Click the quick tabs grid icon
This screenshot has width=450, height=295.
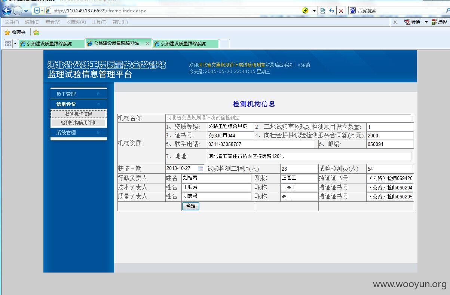tap(8, 43)
